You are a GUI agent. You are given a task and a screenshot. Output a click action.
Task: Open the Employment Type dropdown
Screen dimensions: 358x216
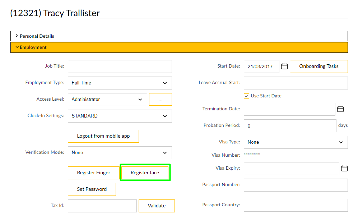coord(120,83)
